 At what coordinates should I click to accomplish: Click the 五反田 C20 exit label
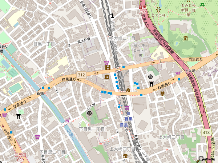click(x=20, y=157)
